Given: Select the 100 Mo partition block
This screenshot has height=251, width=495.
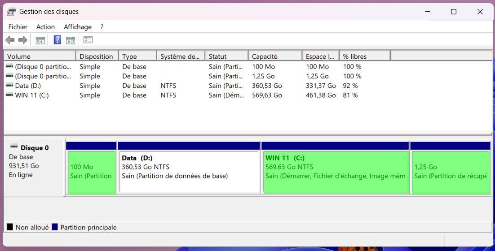Looking at the screenshot, I should [91, 172].
